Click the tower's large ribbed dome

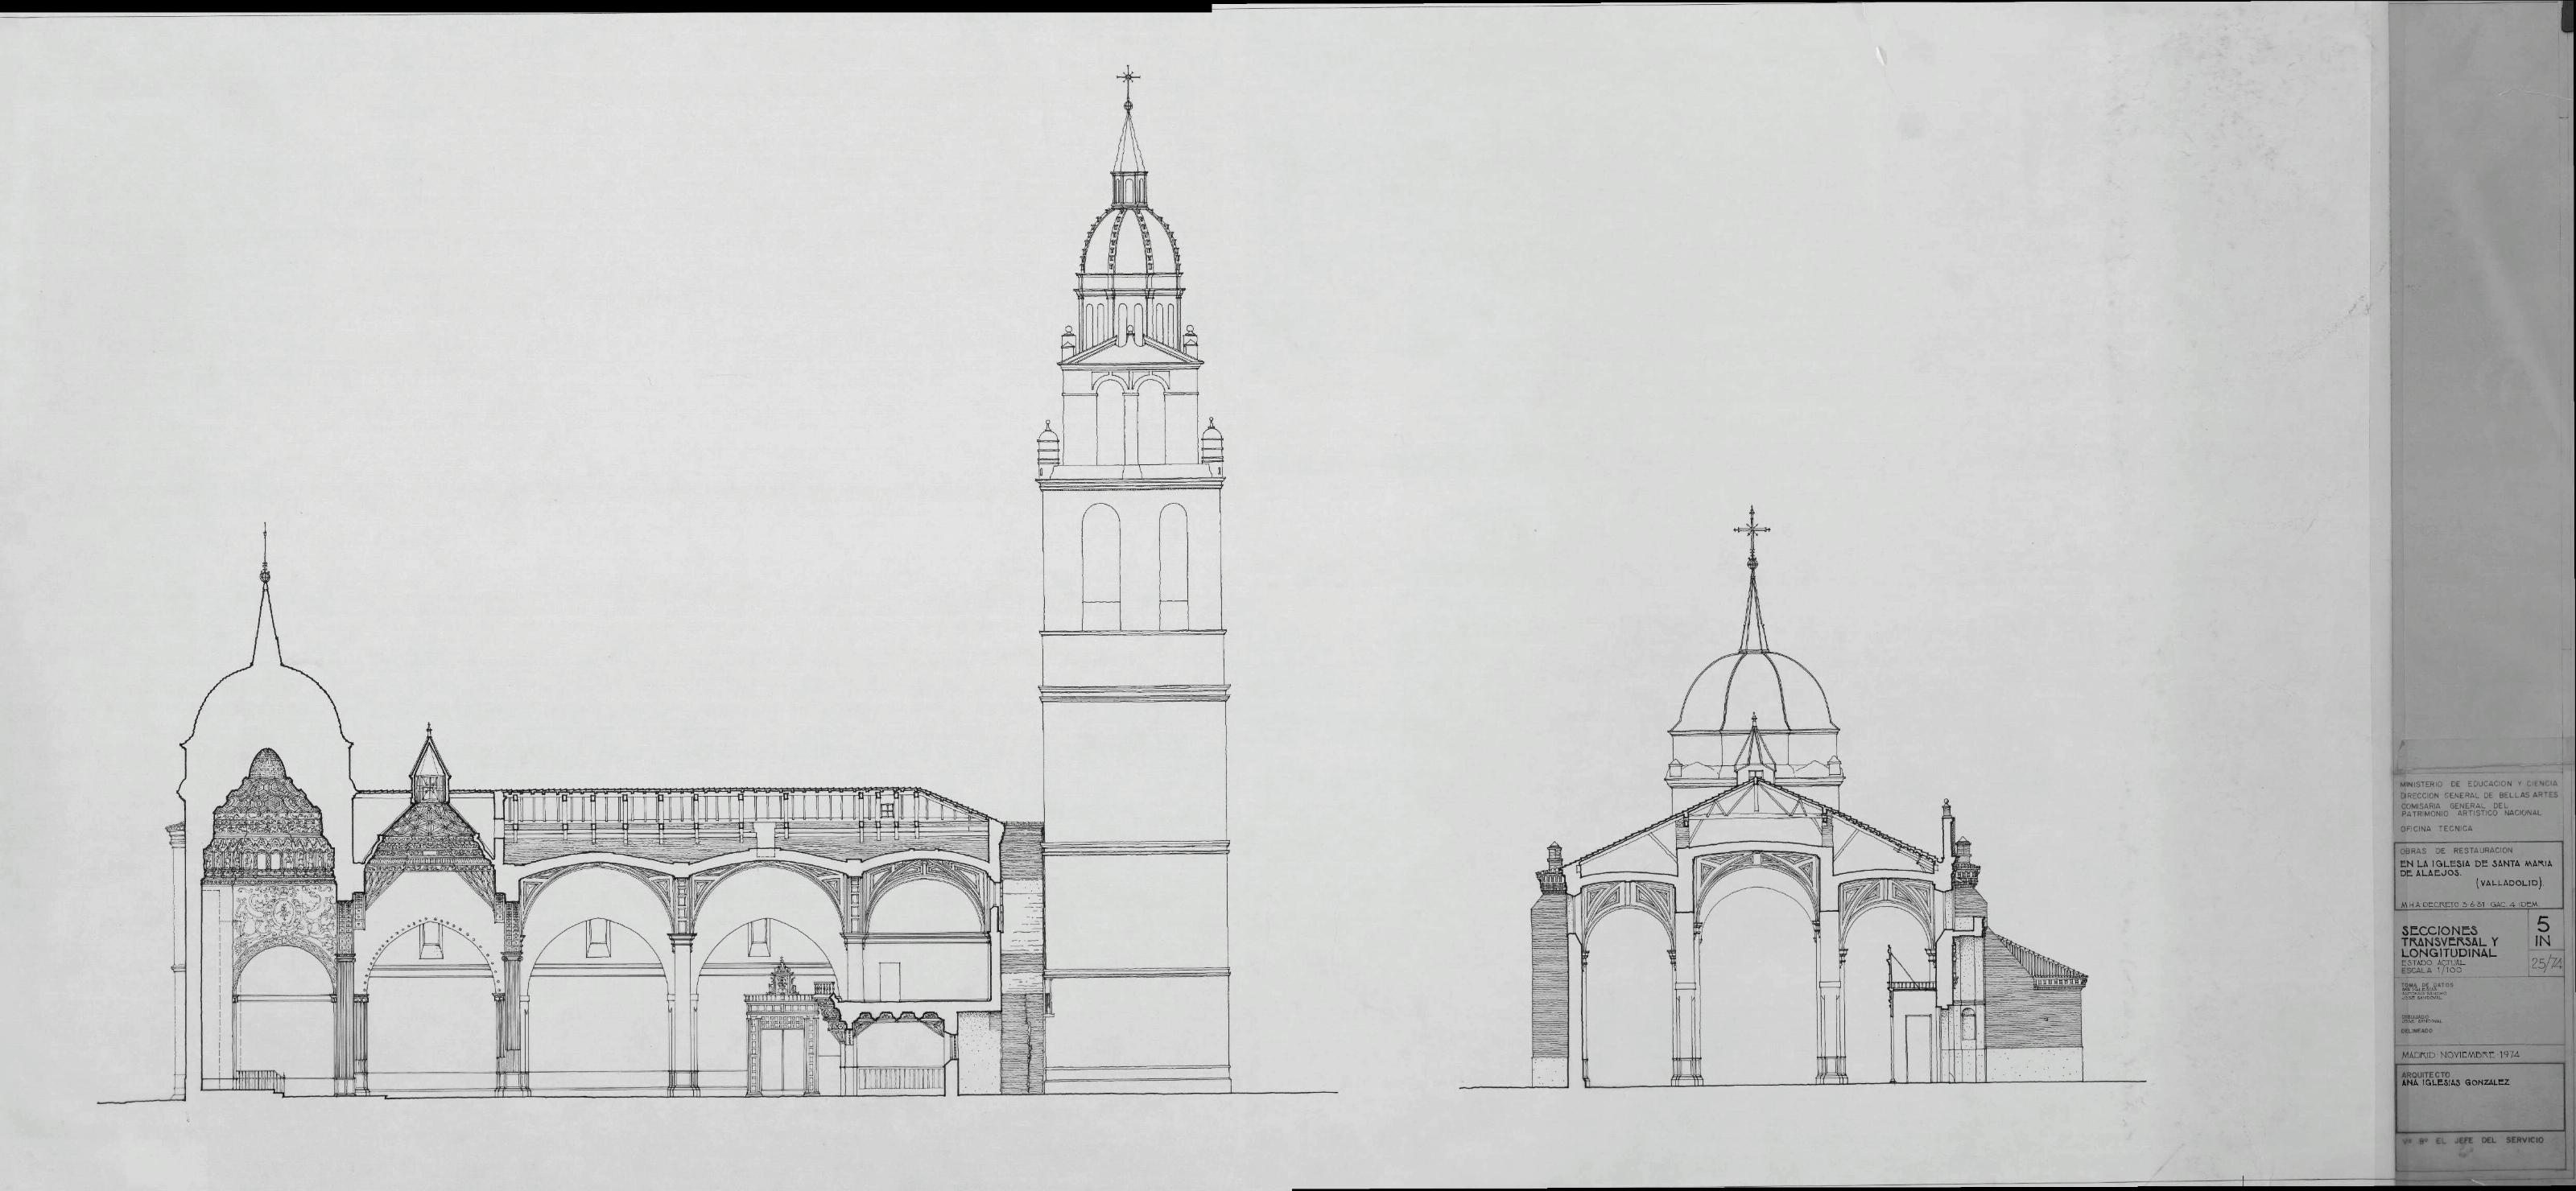(1130, 245)
